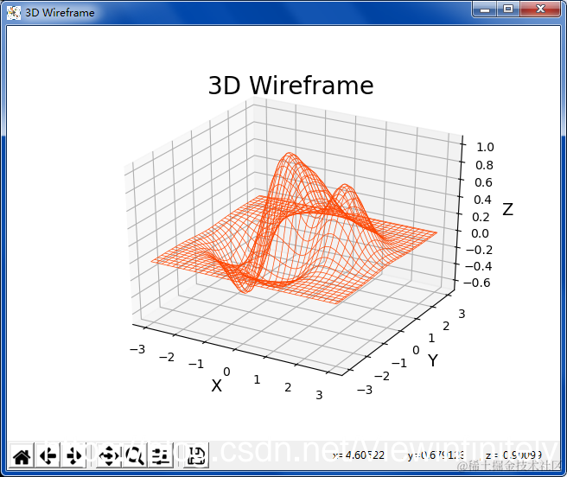Activate the Pan axes tool
The image size is (567, 477).
pyautogui.click(x=109, y=455)
